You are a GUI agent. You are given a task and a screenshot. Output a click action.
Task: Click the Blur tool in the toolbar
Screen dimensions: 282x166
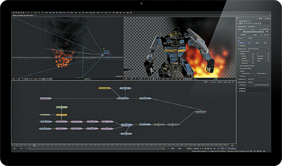72,13
